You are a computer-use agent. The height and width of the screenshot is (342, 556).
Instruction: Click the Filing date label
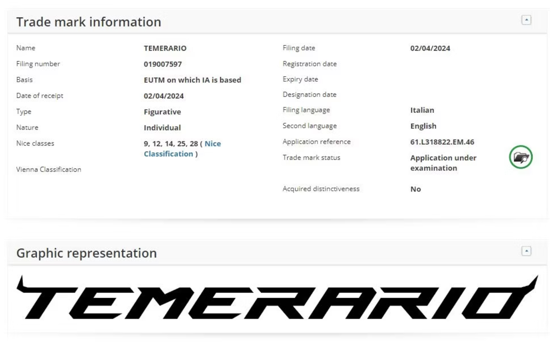pos(299,48)
